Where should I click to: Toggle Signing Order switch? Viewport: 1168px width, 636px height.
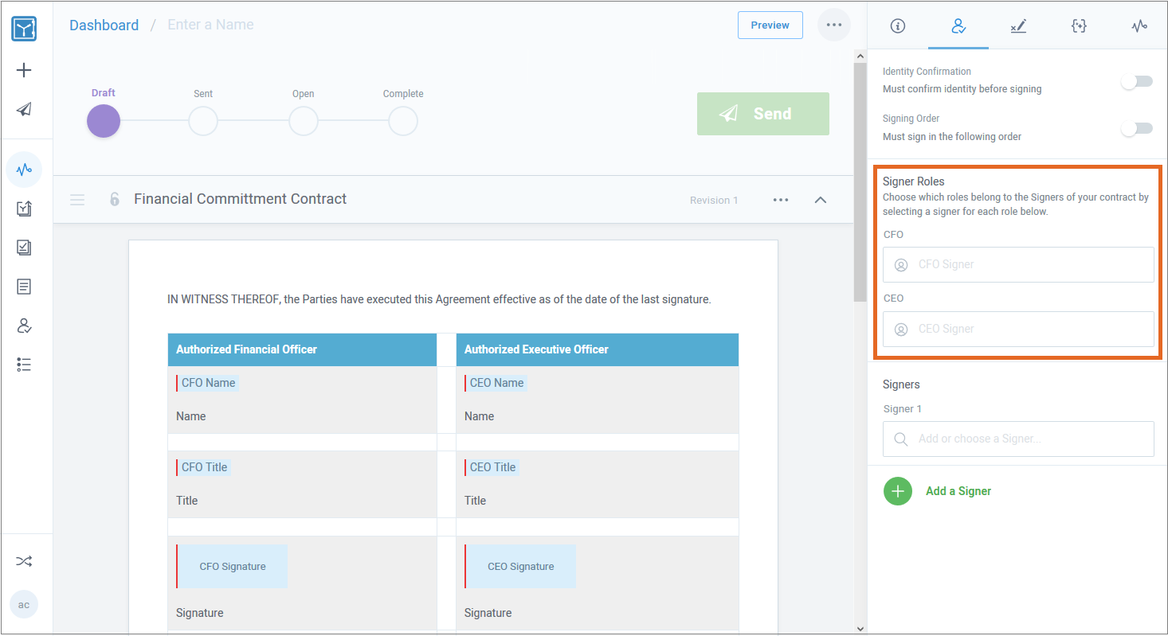pos(1137,128)
